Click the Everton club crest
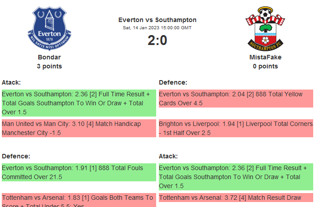The height and width of the screenshot is (207, 315). [49, 29]
